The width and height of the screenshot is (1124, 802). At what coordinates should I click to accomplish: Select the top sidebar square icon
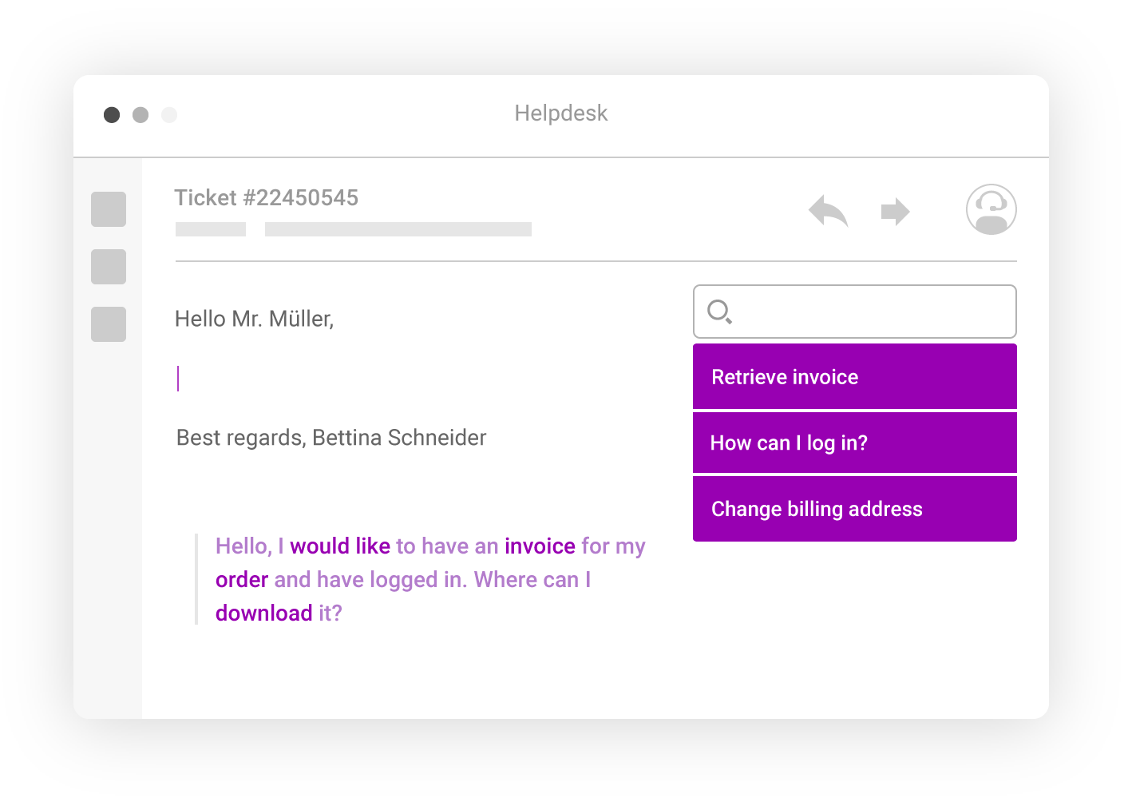tap(109, 209)
